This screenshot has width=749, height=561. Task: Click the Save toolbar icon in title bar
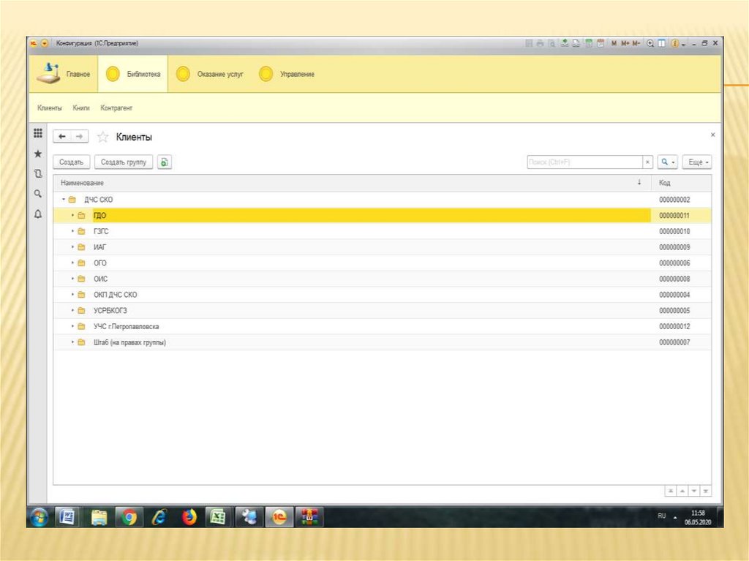[529, 43]
